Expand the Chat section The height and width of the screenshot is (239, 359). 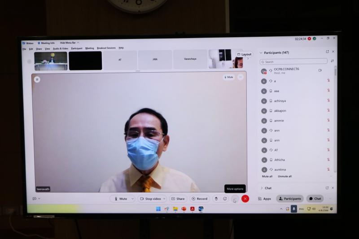[x=262, y=188]
